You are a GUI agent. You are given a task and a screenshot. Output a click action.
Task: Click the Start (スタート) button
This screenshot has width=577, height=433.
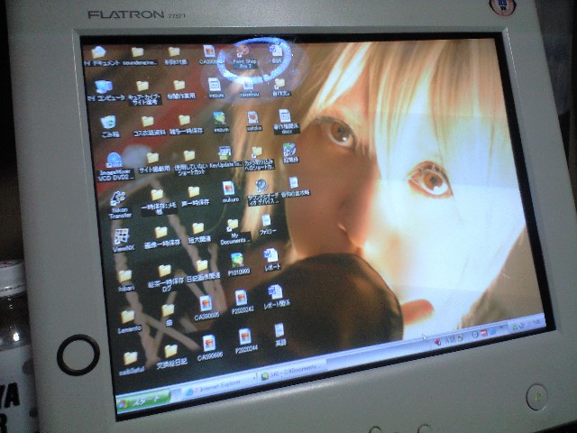click(144, 400)
